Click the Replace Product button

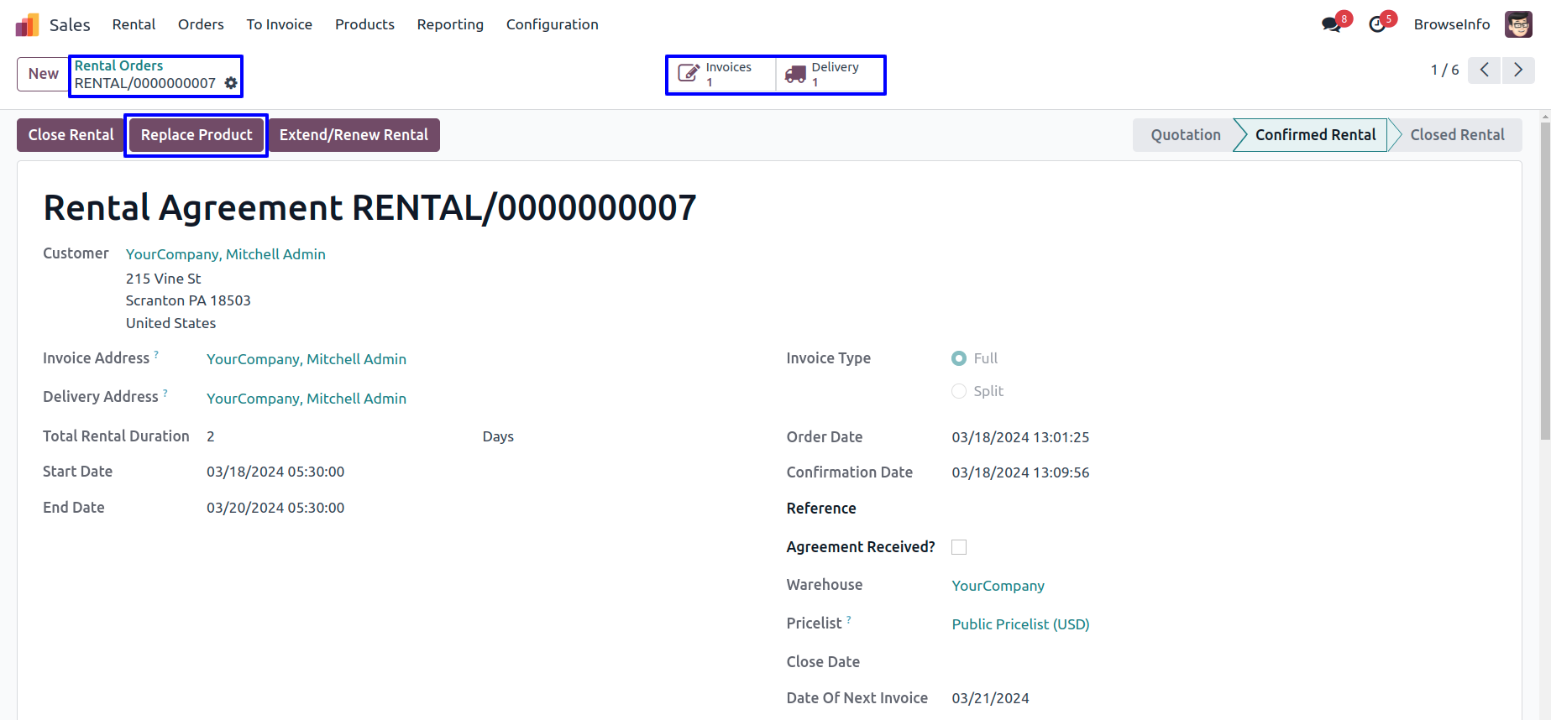(196, 135)
